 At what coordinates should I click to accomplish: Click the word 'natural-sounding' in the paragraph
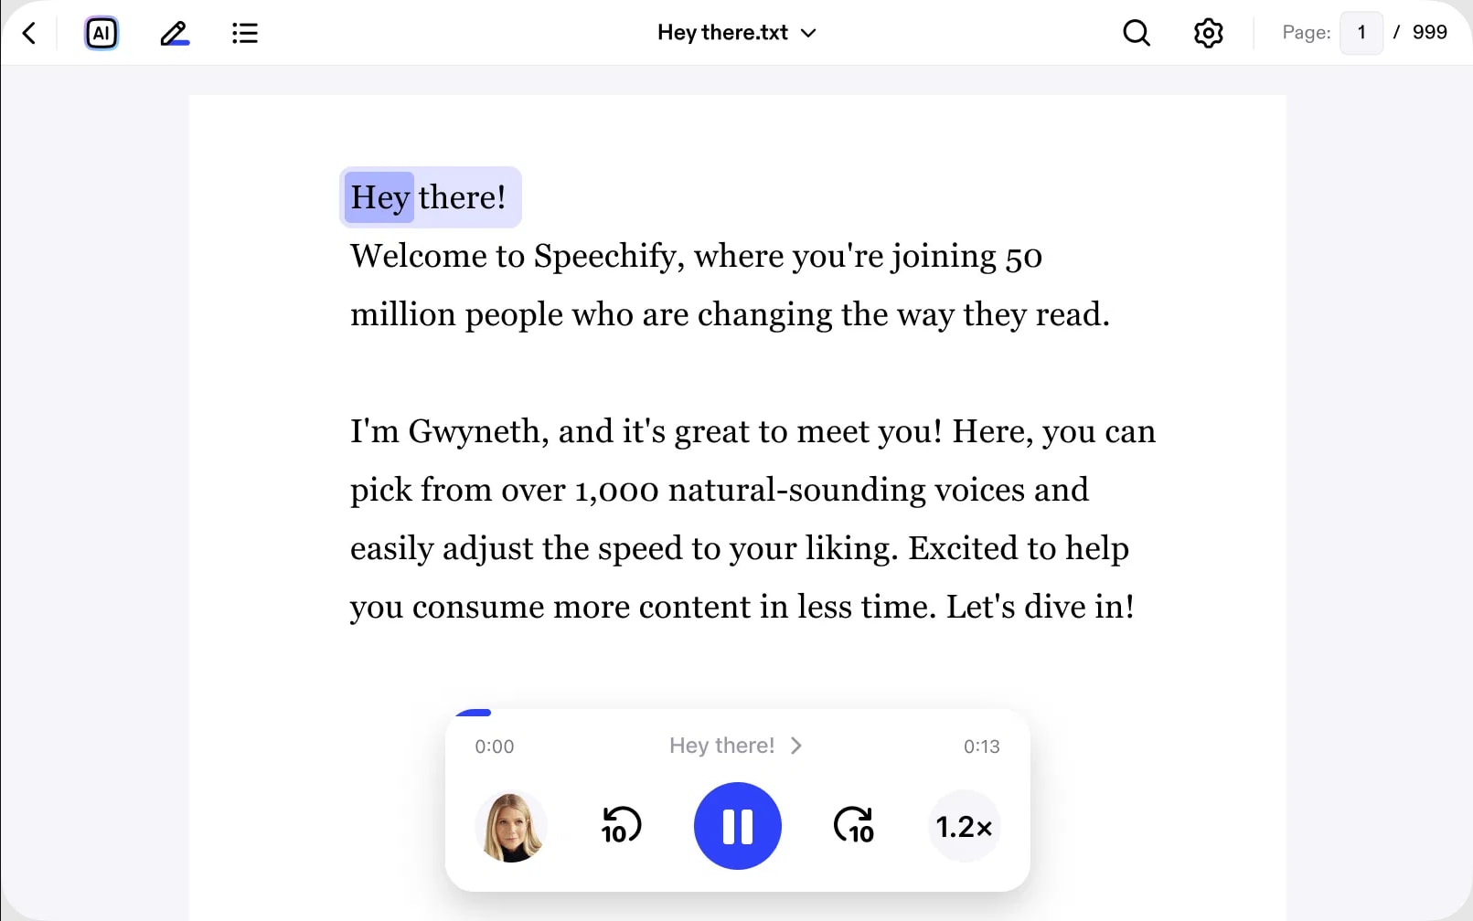797,490
